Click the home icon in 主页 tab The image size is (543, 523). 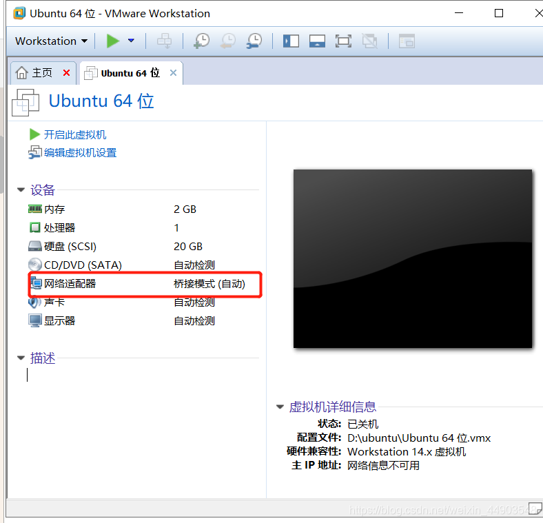(22, 73)
